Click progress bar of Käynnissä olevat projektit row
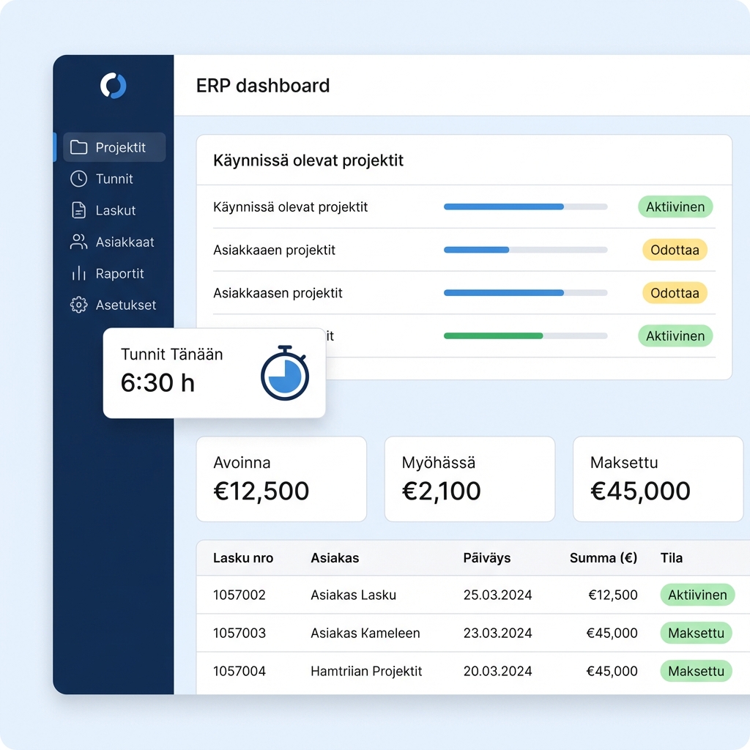750x750 pixels. (x=526, y=207)
